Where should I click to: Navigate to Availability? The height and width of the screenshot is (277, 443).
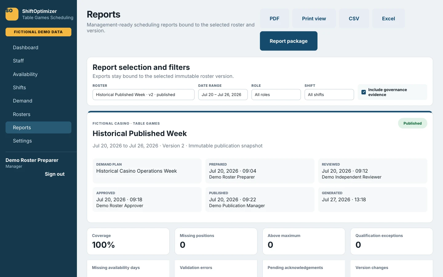click(x=38, y=74)
